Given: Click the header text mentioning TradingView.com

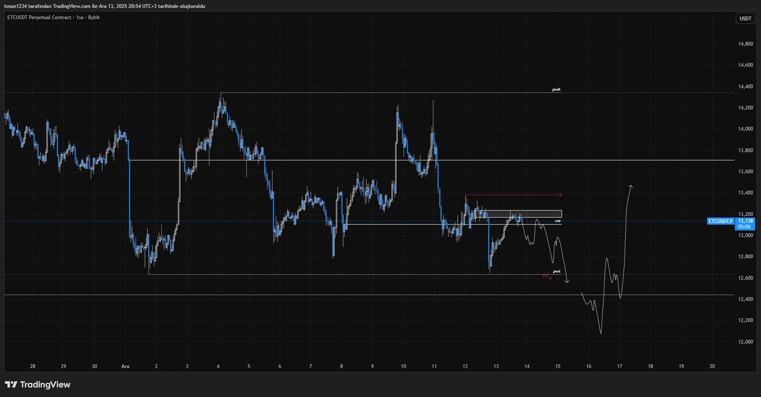Looking at the screenshot, I should (105, 6).
